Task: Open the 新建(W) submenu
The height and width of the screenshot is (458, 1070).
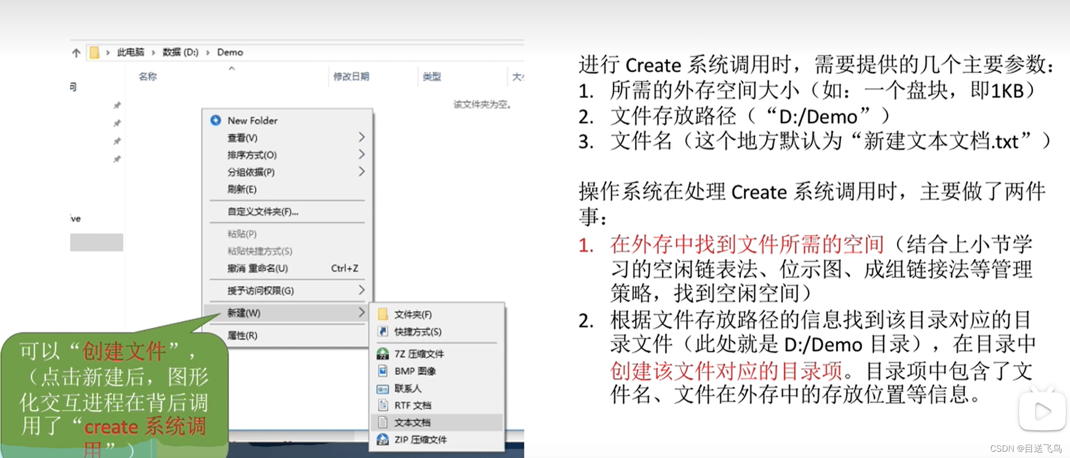Action: (287, 313)
